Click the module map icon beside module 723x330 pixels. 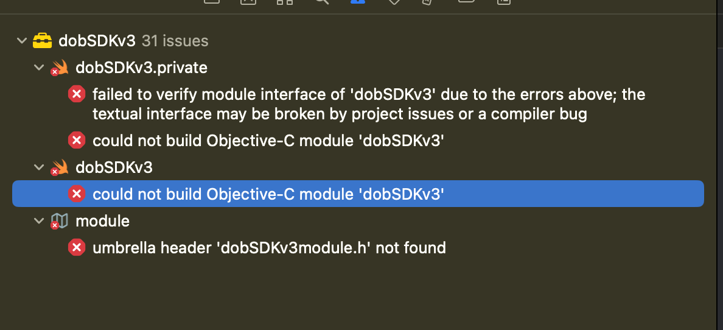tap(59, 221)
